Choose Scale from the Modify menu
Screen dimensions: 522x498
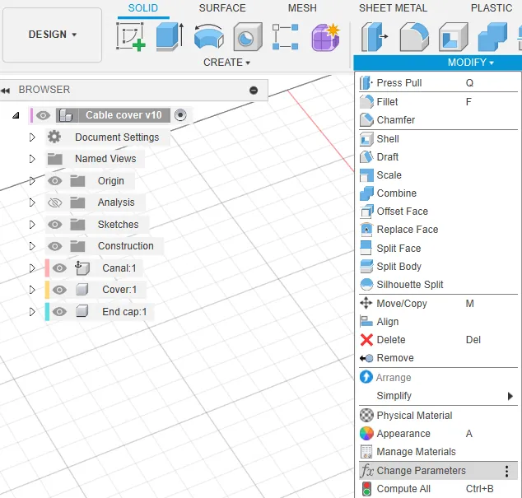pyautogui.click(x=438, y=175)
